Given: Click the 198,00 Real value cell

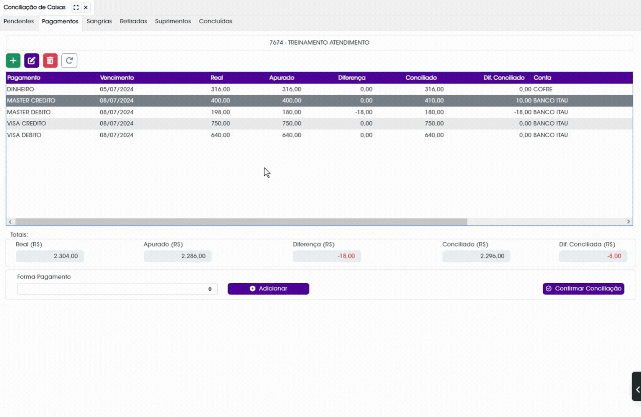Looking at the screenshot, I should click(221, 112).
